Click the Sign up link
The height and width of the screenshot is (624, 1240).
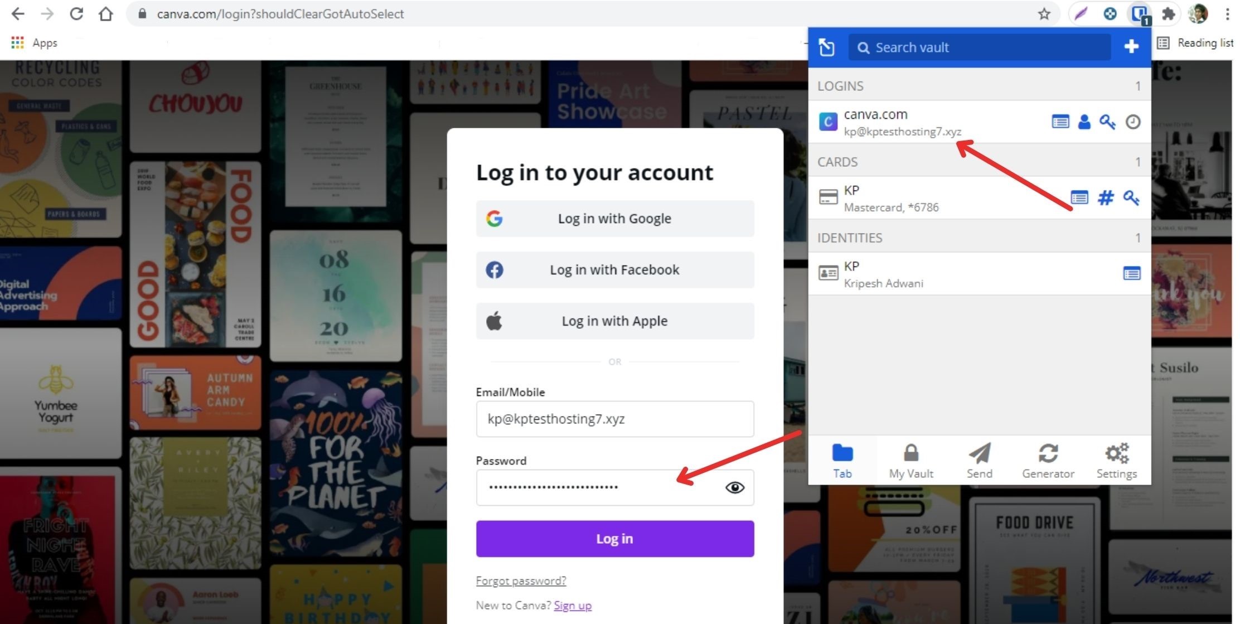coord(573,605)
